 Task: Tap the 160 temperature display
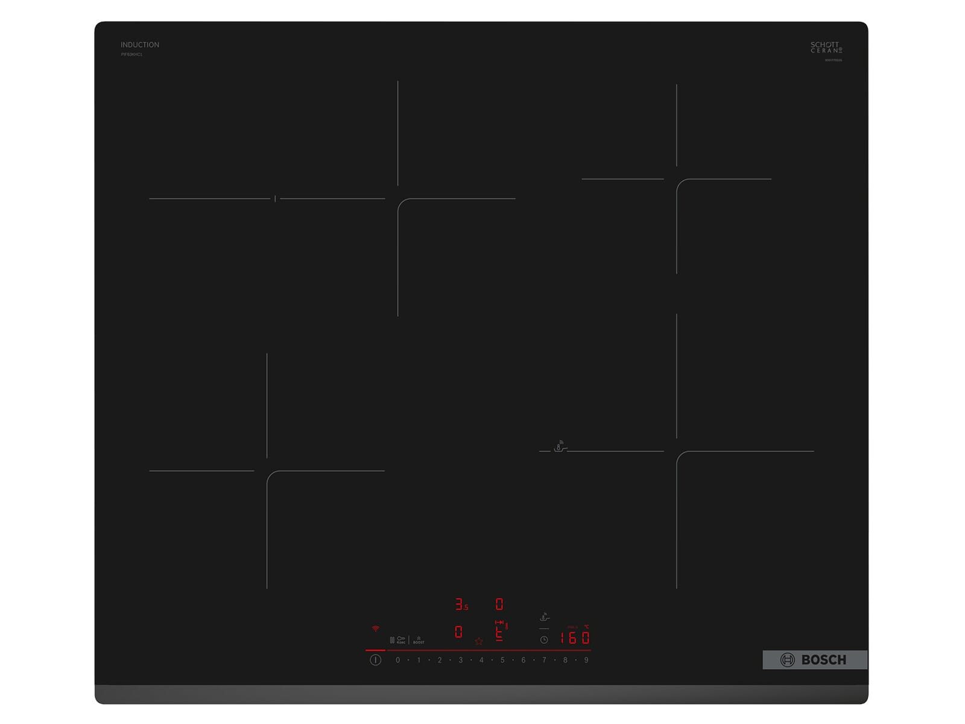(575, 638)
